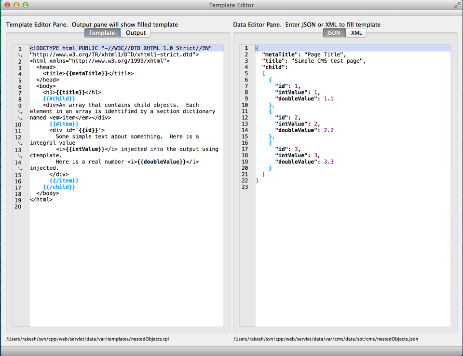This screenshot has width=463, height=356.
Task: Click the "id": 3 JSON line
Action: (x=287, y=149)
